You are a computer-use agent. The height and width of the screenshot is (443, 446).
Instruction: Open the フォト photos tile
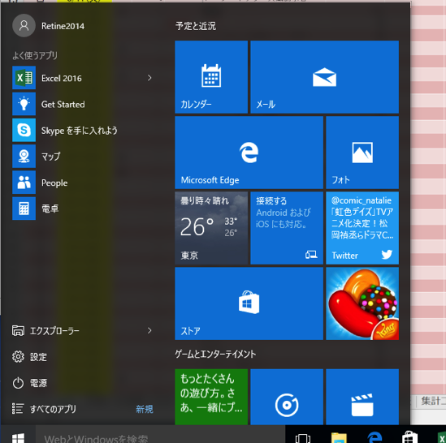362,153
